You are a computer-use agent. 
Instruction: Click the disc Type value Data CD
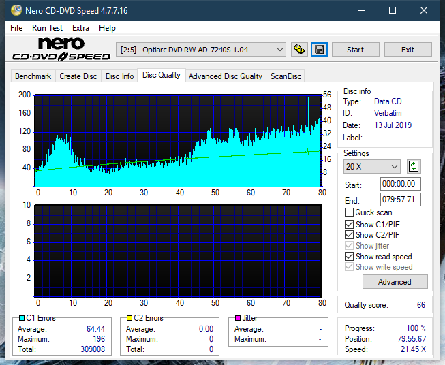pos(388,101)
